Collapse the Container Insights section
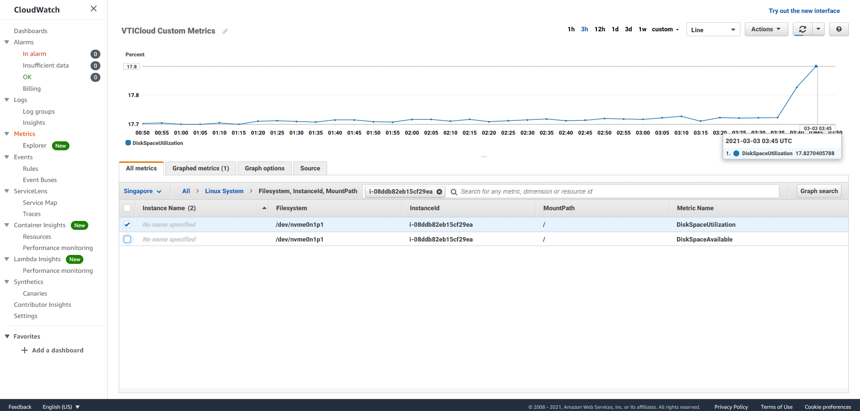Viewport: 860px width, 411px height. click(x=7, y=225)
